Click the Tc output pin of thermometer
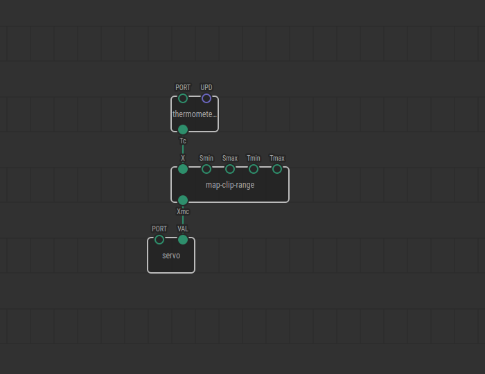 [x=183, y=130]
